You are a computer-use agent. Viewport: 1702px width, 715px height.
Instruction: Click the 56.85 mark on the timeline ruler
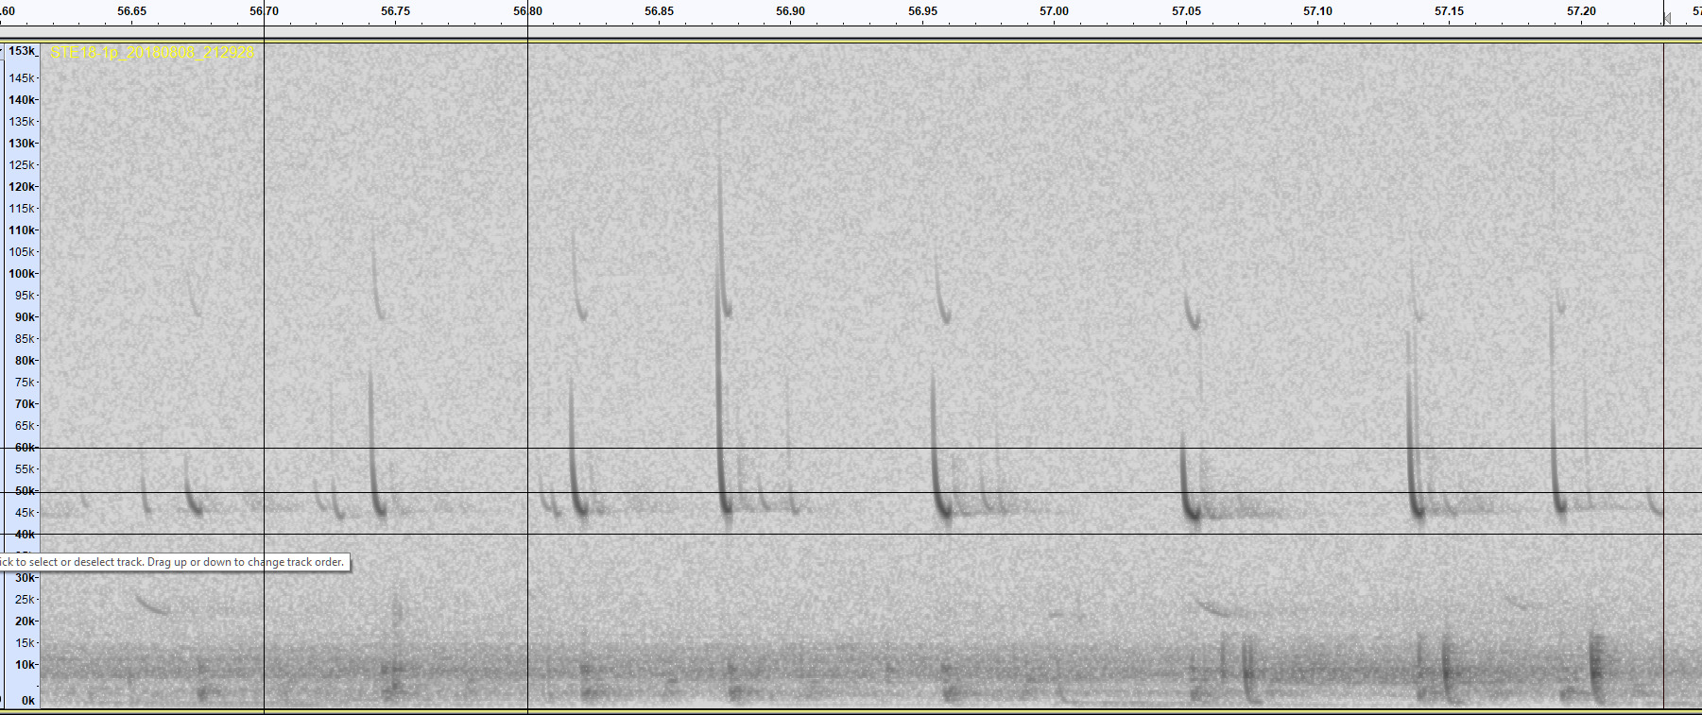click(x=659, y=11)
